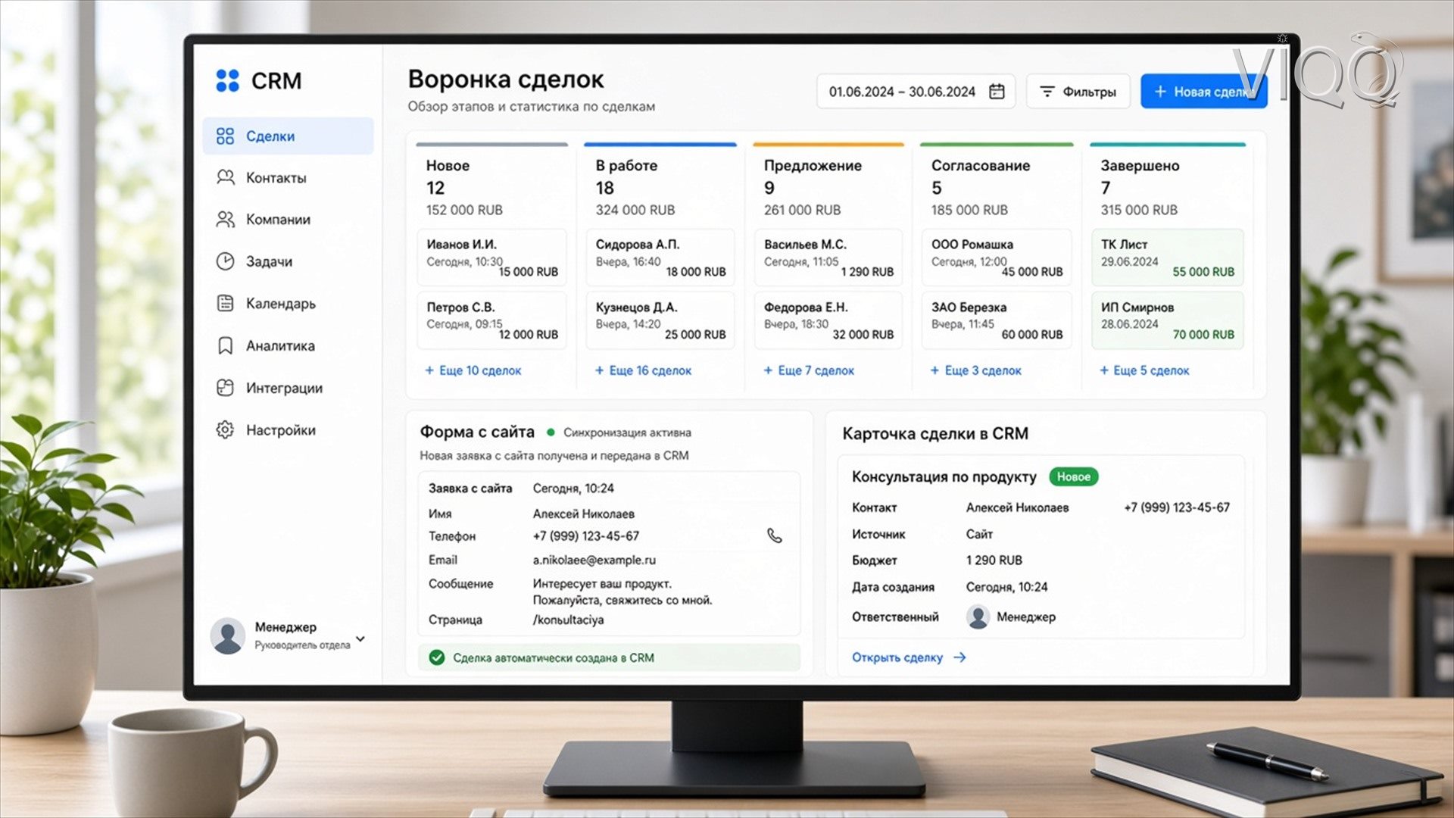Open the Иванов И.И. deal card
The image size is (1454, 818).
point(491,258)
